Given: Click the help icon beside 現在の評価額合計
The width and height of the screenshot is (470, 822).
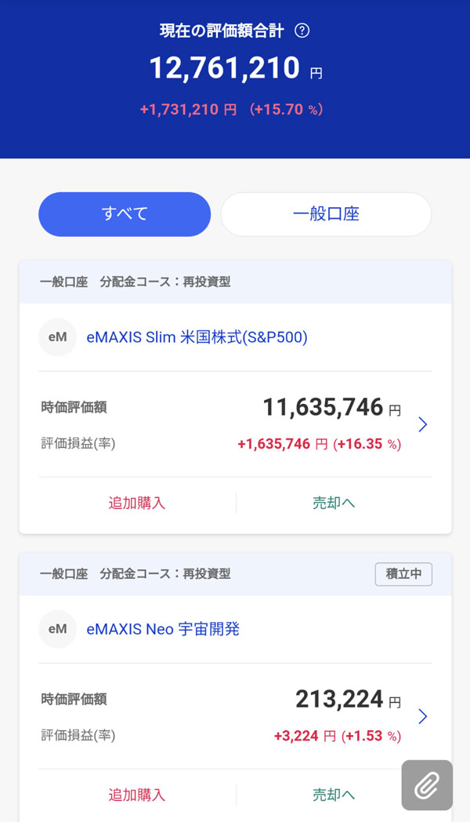Looking at the screenshot, I should point(302,31).
